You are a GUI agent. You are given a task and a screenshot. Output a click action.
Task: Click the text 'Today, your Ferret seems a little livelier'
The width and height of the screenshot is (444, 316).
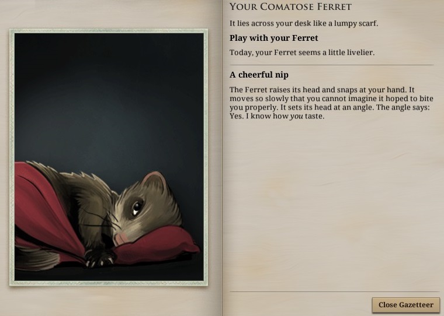[x=302, y=52]
